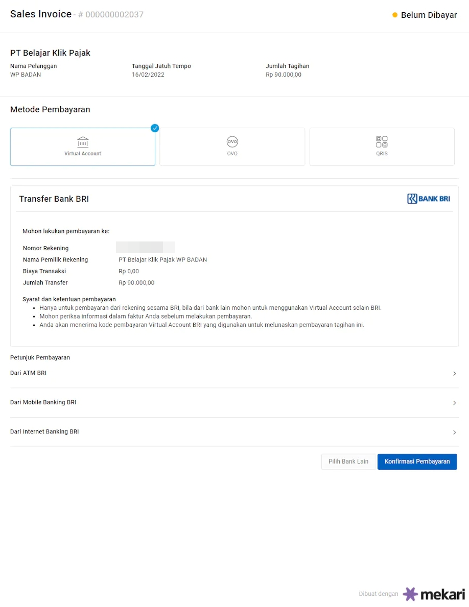
Task: Expand the Dari Mobile Banking BRI chevron
Action: 454,403
